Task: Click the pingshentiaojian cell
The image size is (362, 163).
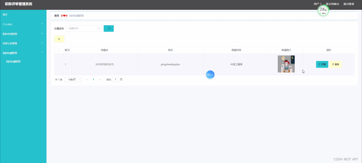Action: [170, 64]
